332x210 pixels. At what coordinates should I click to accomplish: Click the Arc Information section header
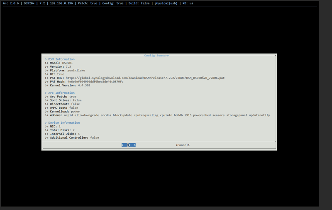click(x=61, y=93)
